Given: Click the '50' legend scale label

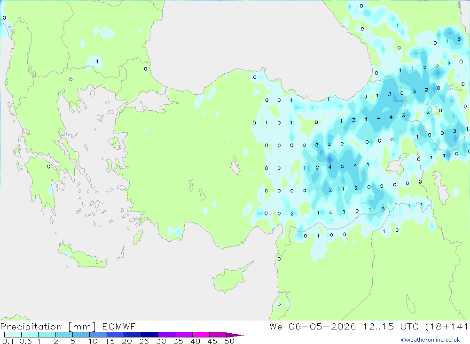Looking at the screenshot, I should tap(229, 341).
